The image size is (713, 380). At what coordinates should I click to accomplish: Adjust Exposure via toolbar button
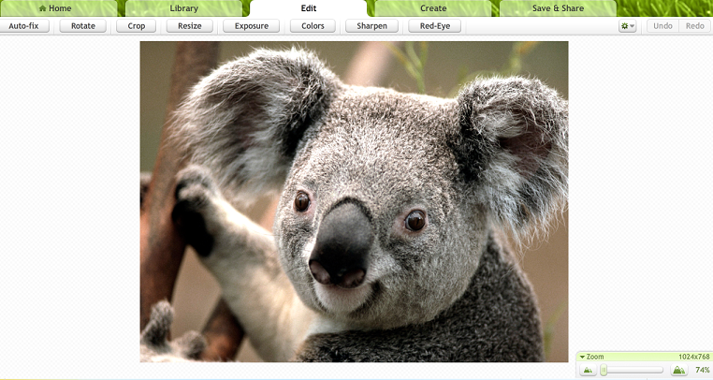tap(251, 26)
